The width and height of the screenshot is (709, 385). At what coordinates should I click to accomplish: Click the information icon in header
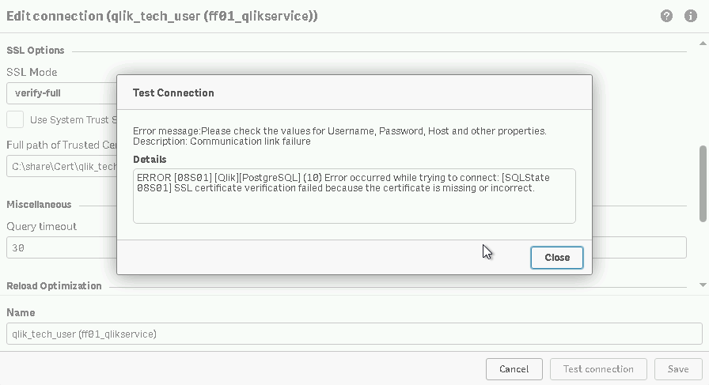pos(691,16)
